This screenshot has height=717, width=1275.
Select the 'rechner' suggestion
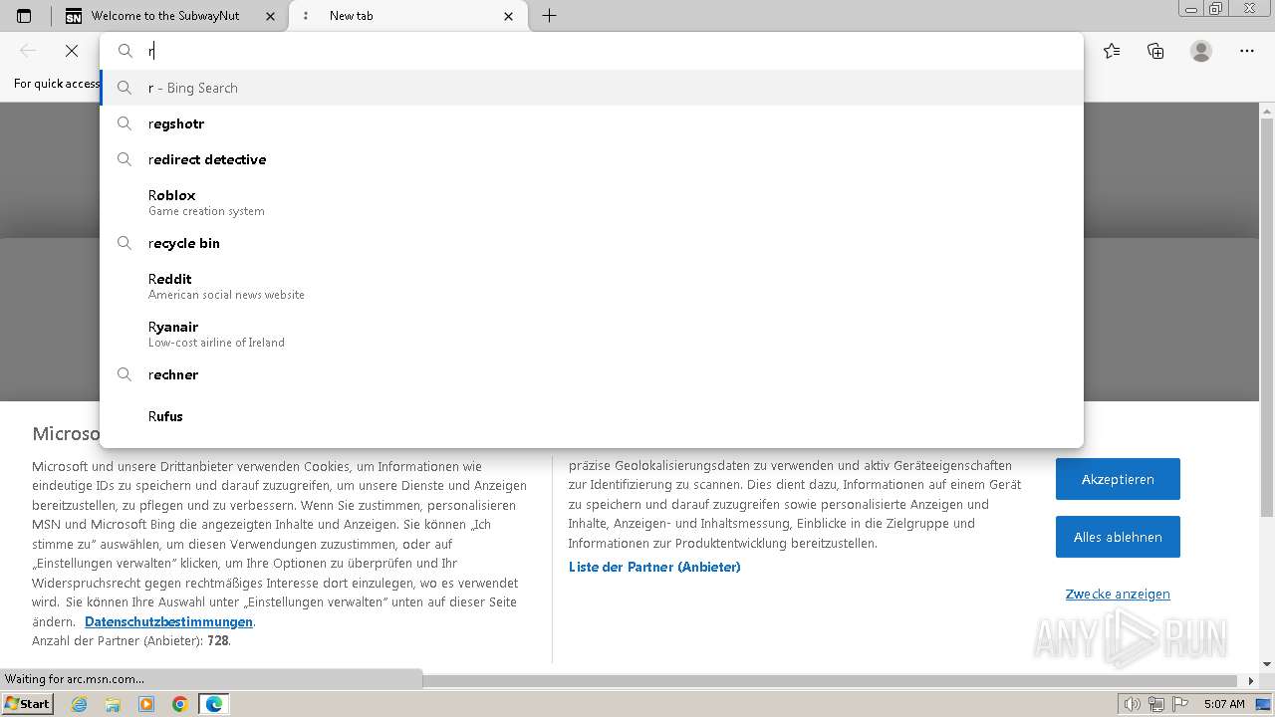(592, 374)
